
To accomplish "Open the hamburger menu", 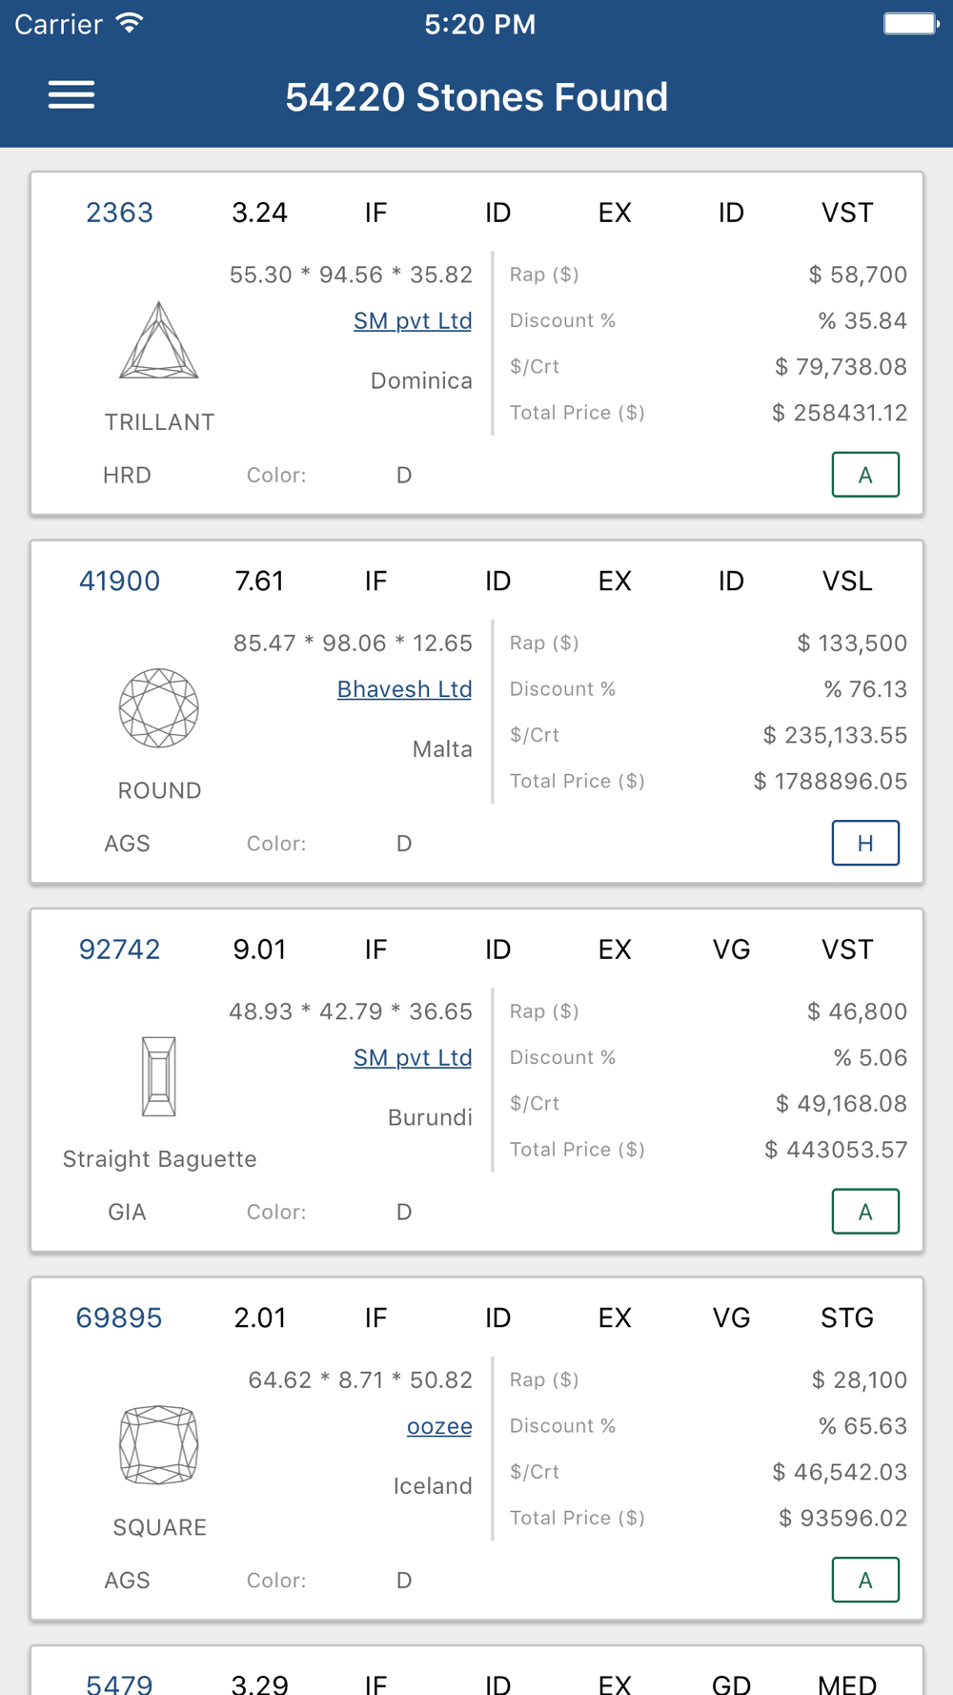I will tap(71, 95).
